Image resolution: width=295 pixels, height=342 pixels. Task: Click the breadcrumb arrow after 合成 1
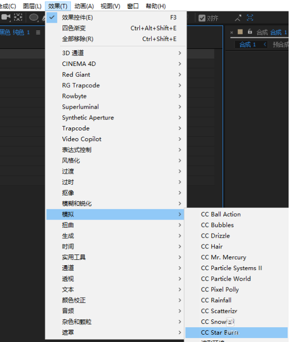pyautogui.click(x=265, y=44)
